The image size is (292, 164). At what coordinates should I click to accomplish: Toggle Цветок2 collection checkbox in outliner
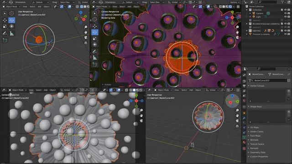[x=282, y=31]
